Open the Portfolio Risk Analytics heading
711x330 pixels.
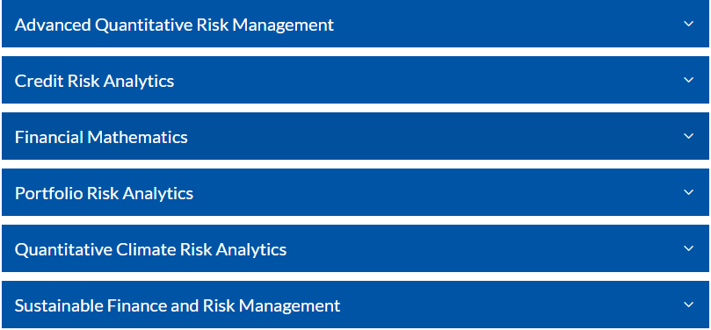pyautogui.click(x=104, y=193)
